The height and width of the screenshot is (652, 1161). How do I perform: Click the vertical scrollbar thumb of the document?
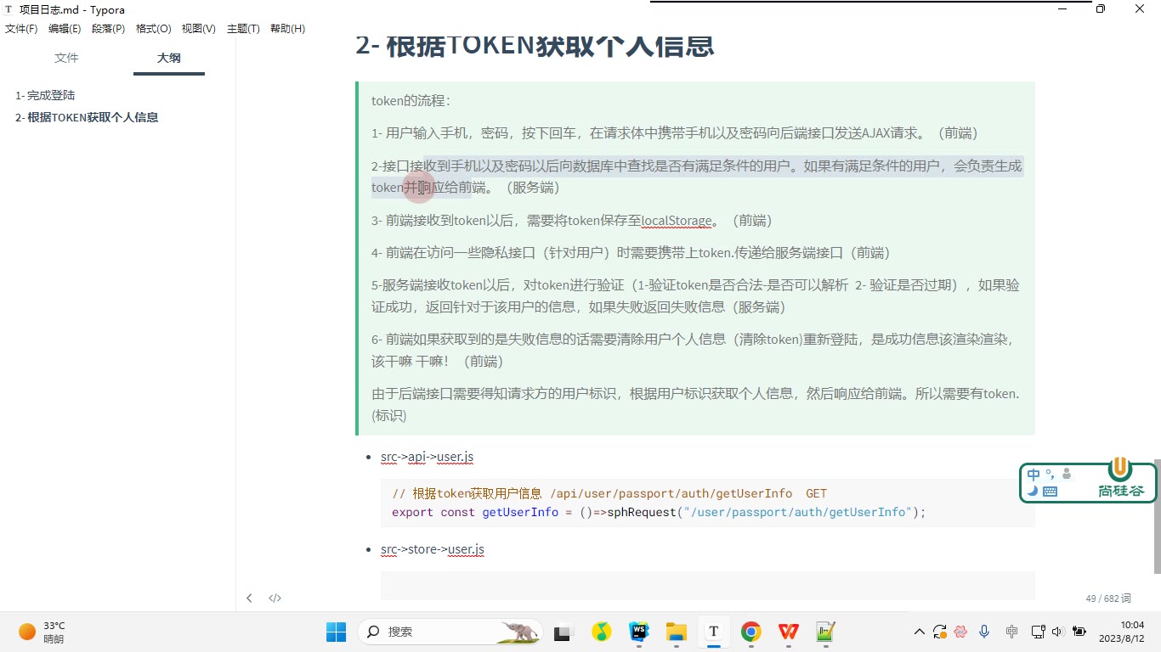pos(1157,516)
